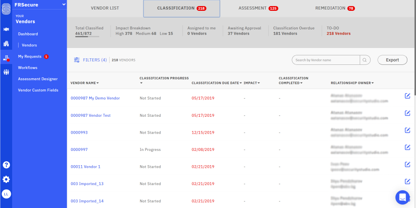Switch to the Vendor List tab

[x=105, y=8]
